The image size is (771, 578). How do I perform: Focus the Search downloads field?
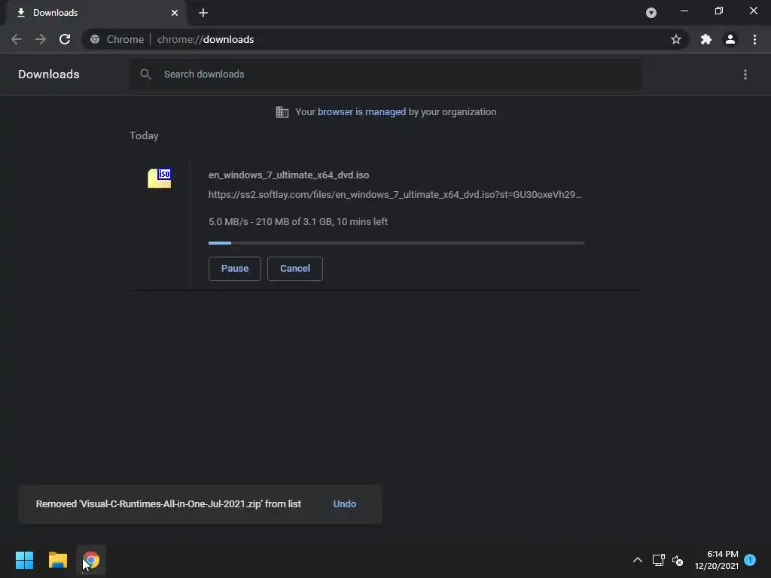point(385,75)
